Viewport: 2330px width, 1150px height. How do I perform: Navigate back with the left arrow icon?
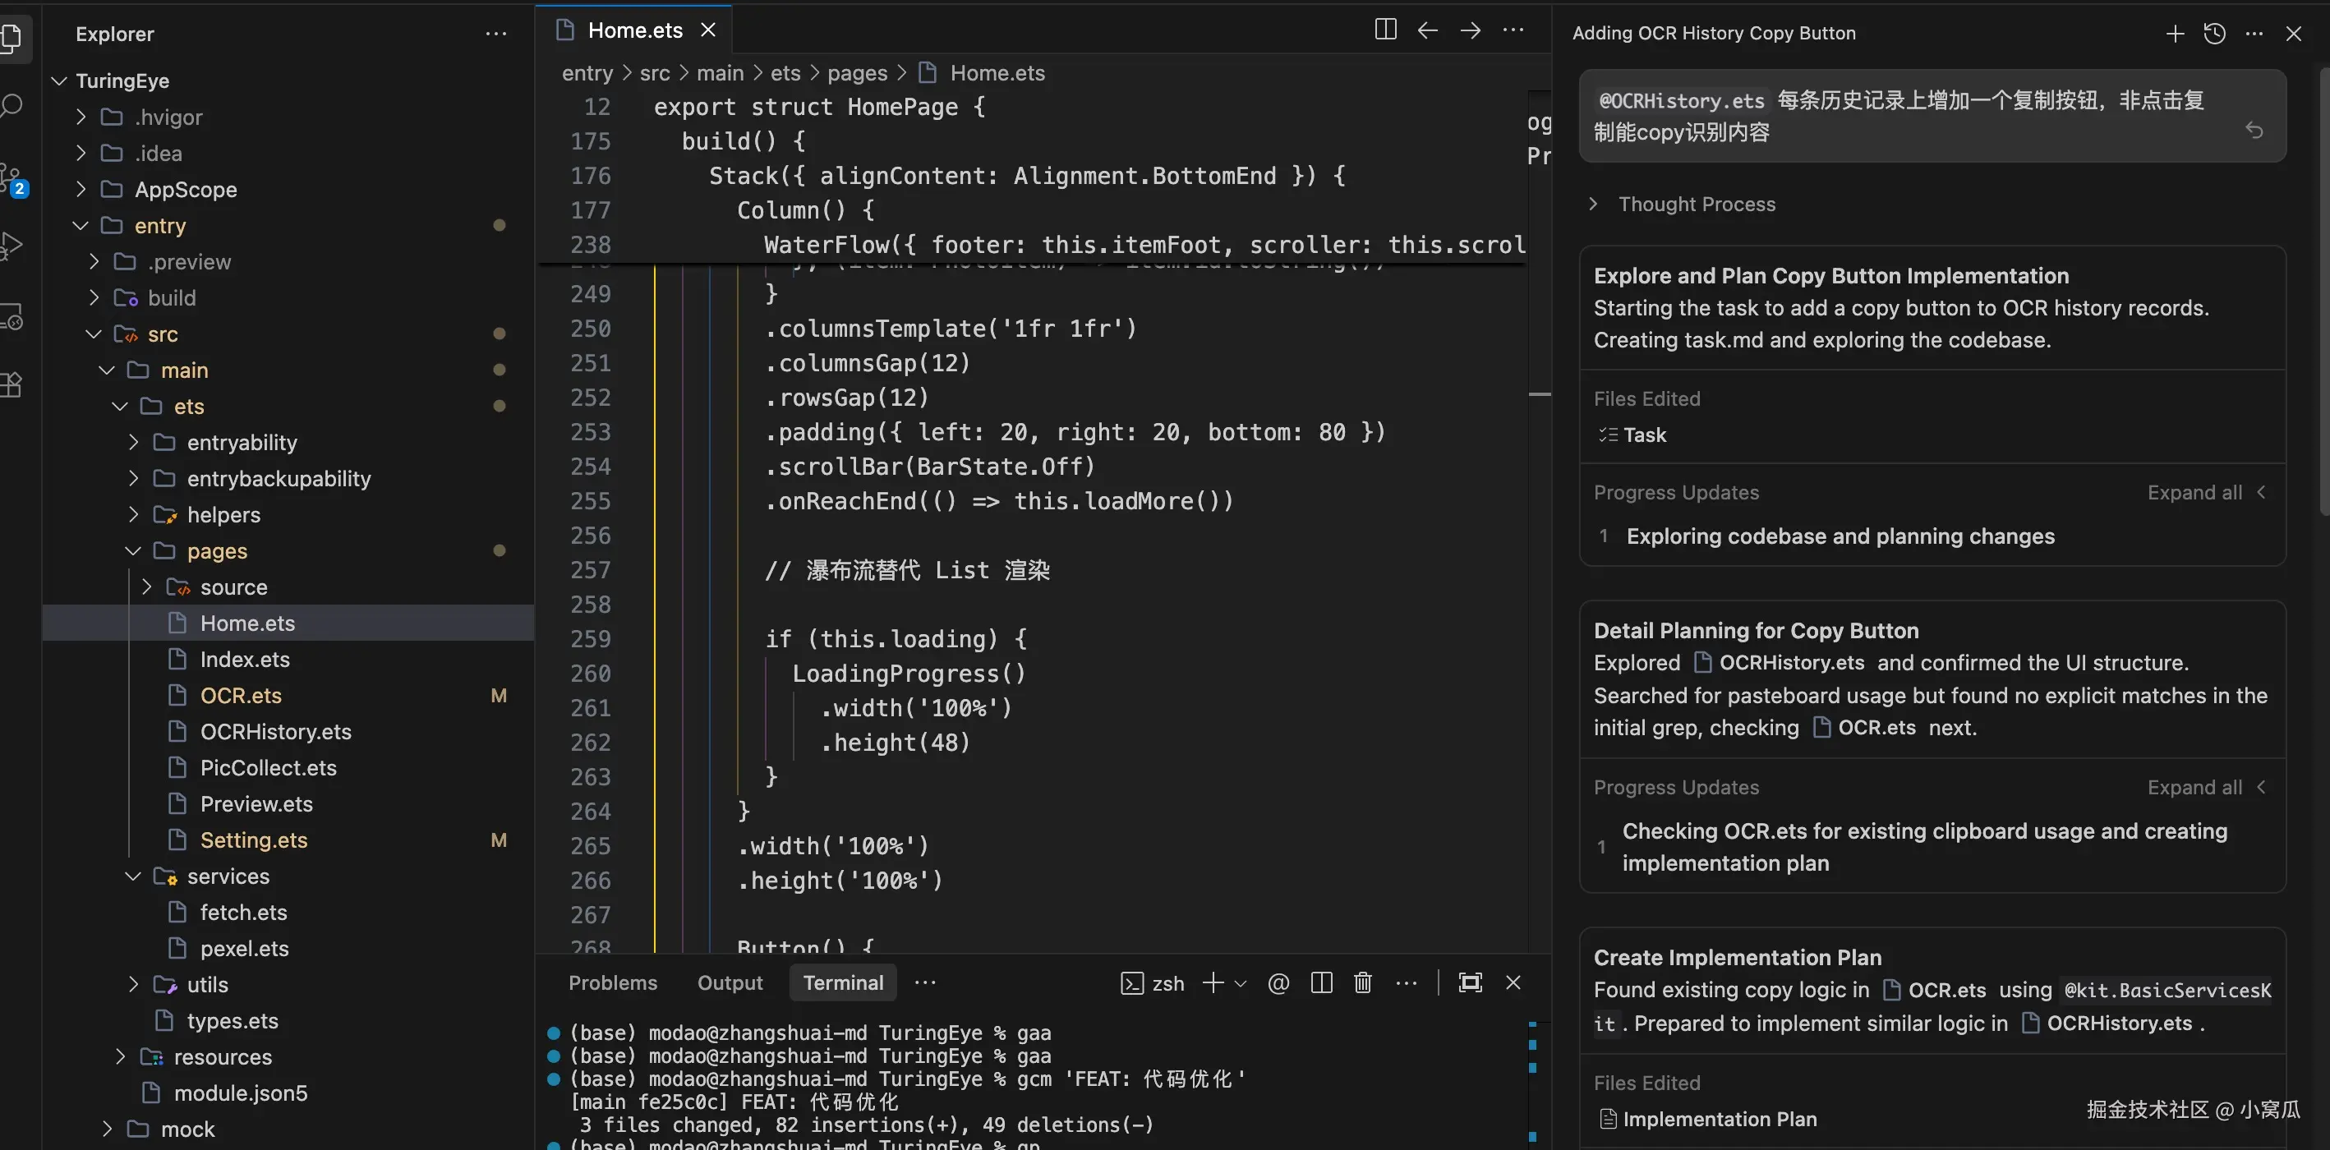[x=1427, y=30]
